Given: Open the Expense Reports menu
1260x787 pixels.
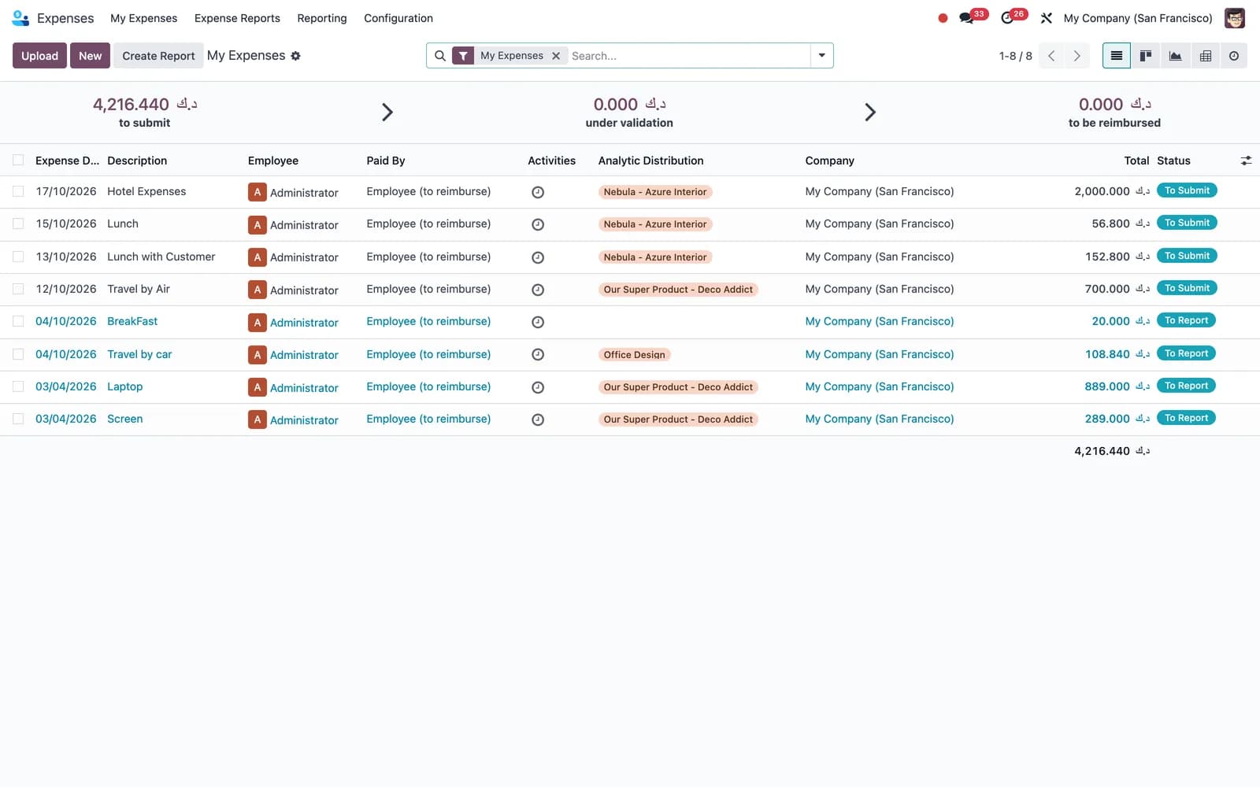Looking at the screenshot, I should tap(237, 18).
